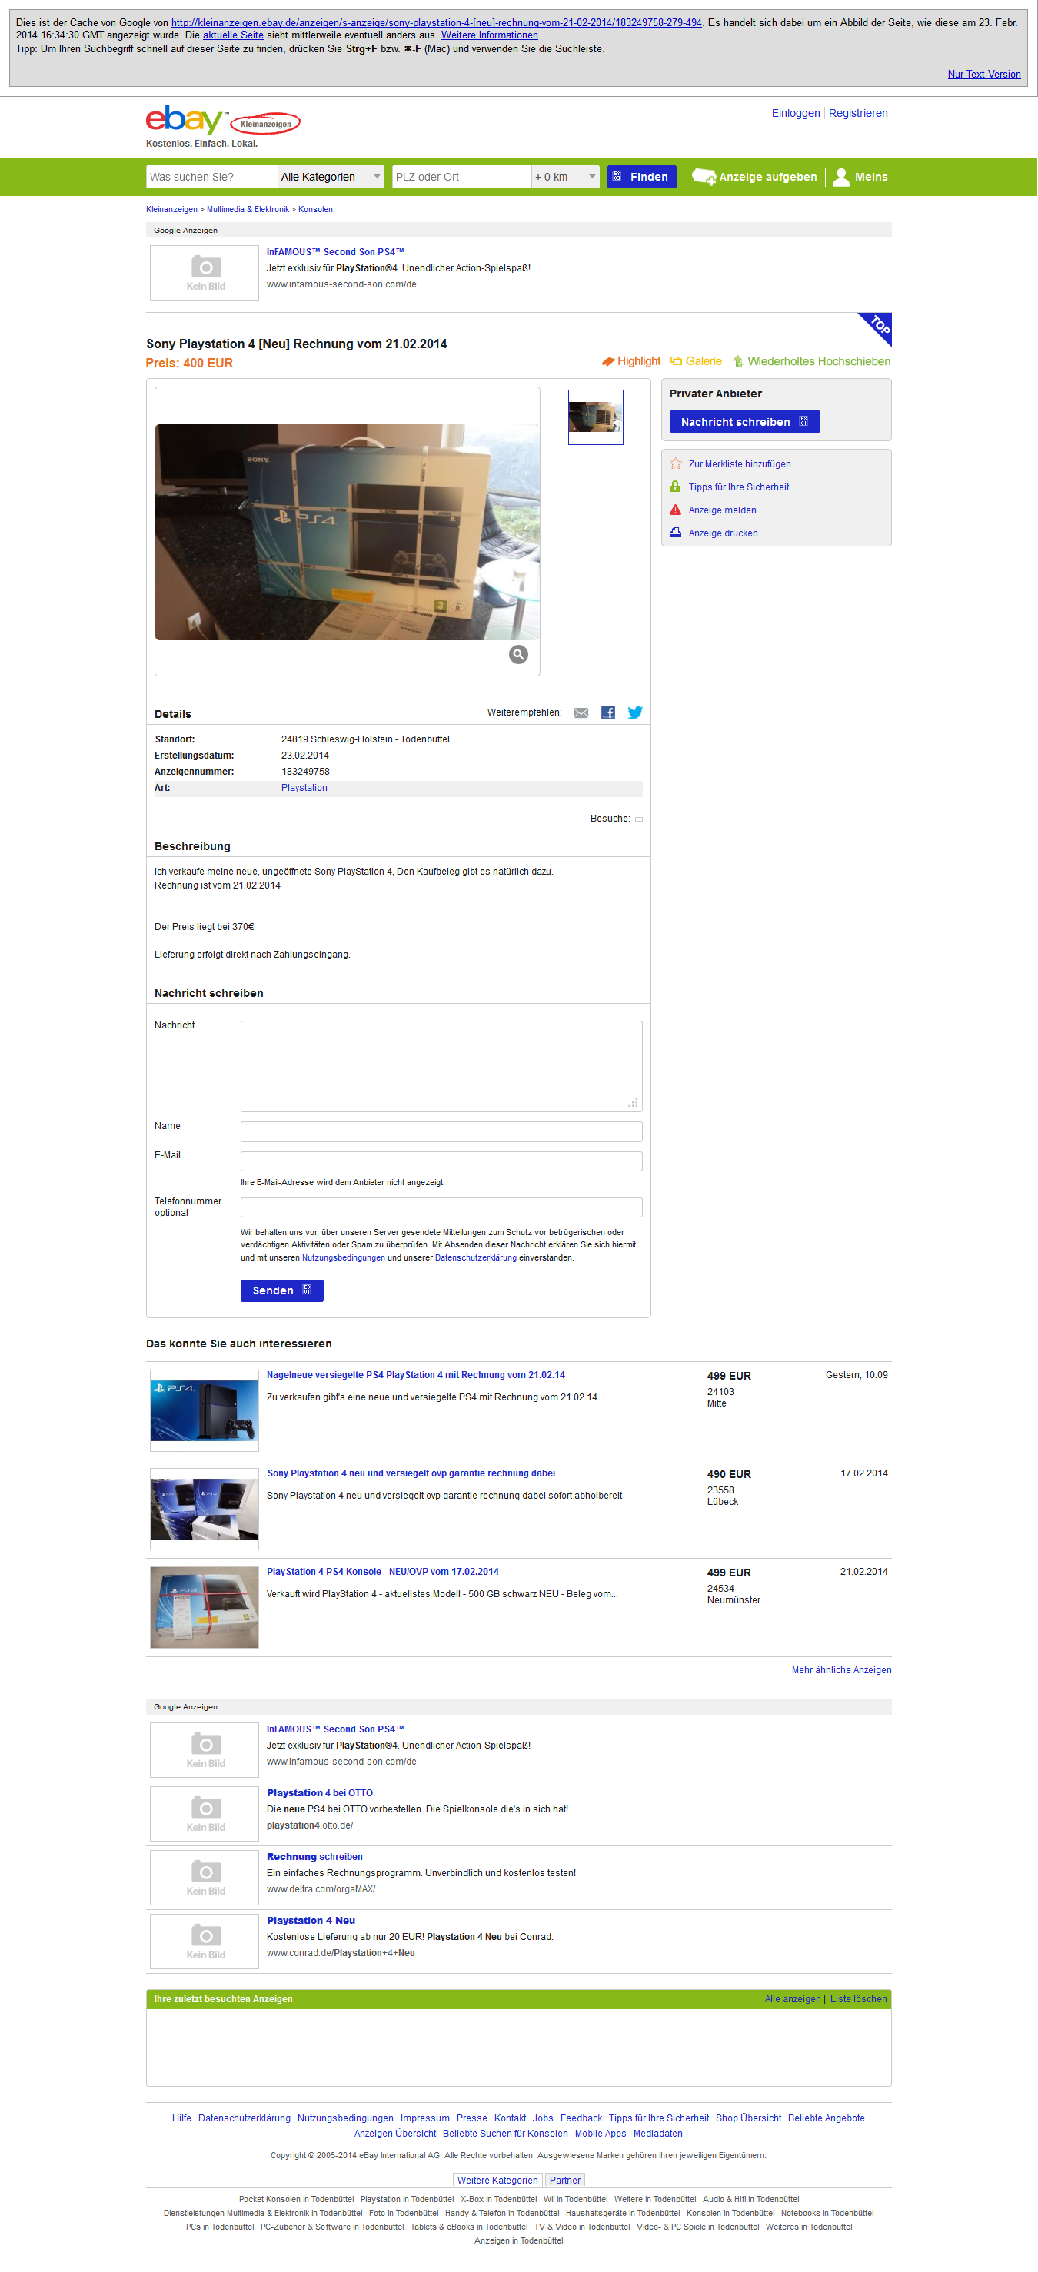Open Nagelneue versiegelte PS4 listing title
This screenshot has width=1038, height=2272.
pos(416,1375)
